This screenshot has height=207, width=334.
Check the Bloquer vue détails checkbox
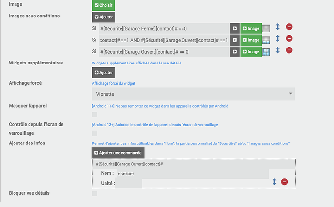[95, 194]
